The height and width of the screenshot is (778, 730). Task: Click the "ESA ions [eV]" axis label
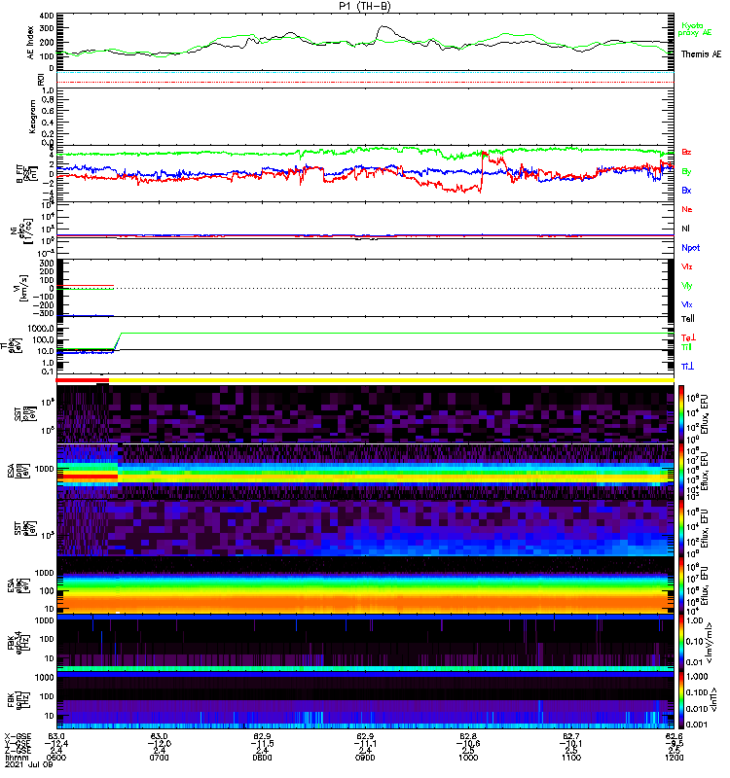18,472
